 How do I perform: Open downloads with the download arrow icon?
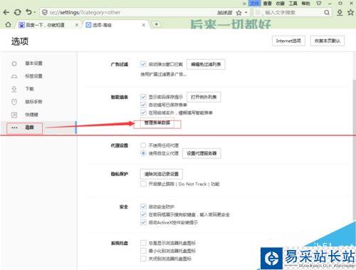(x=340, y=13)
